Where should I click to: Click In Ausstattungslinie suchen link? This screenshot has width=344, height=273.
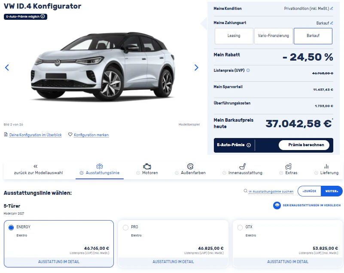pos(271,191)
